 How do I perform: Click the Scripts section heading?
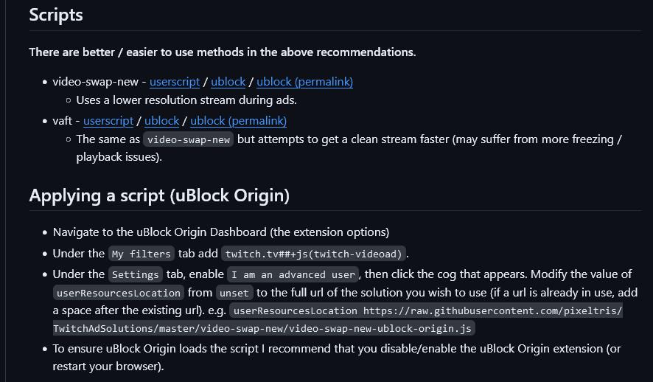[x=56, y=15]
